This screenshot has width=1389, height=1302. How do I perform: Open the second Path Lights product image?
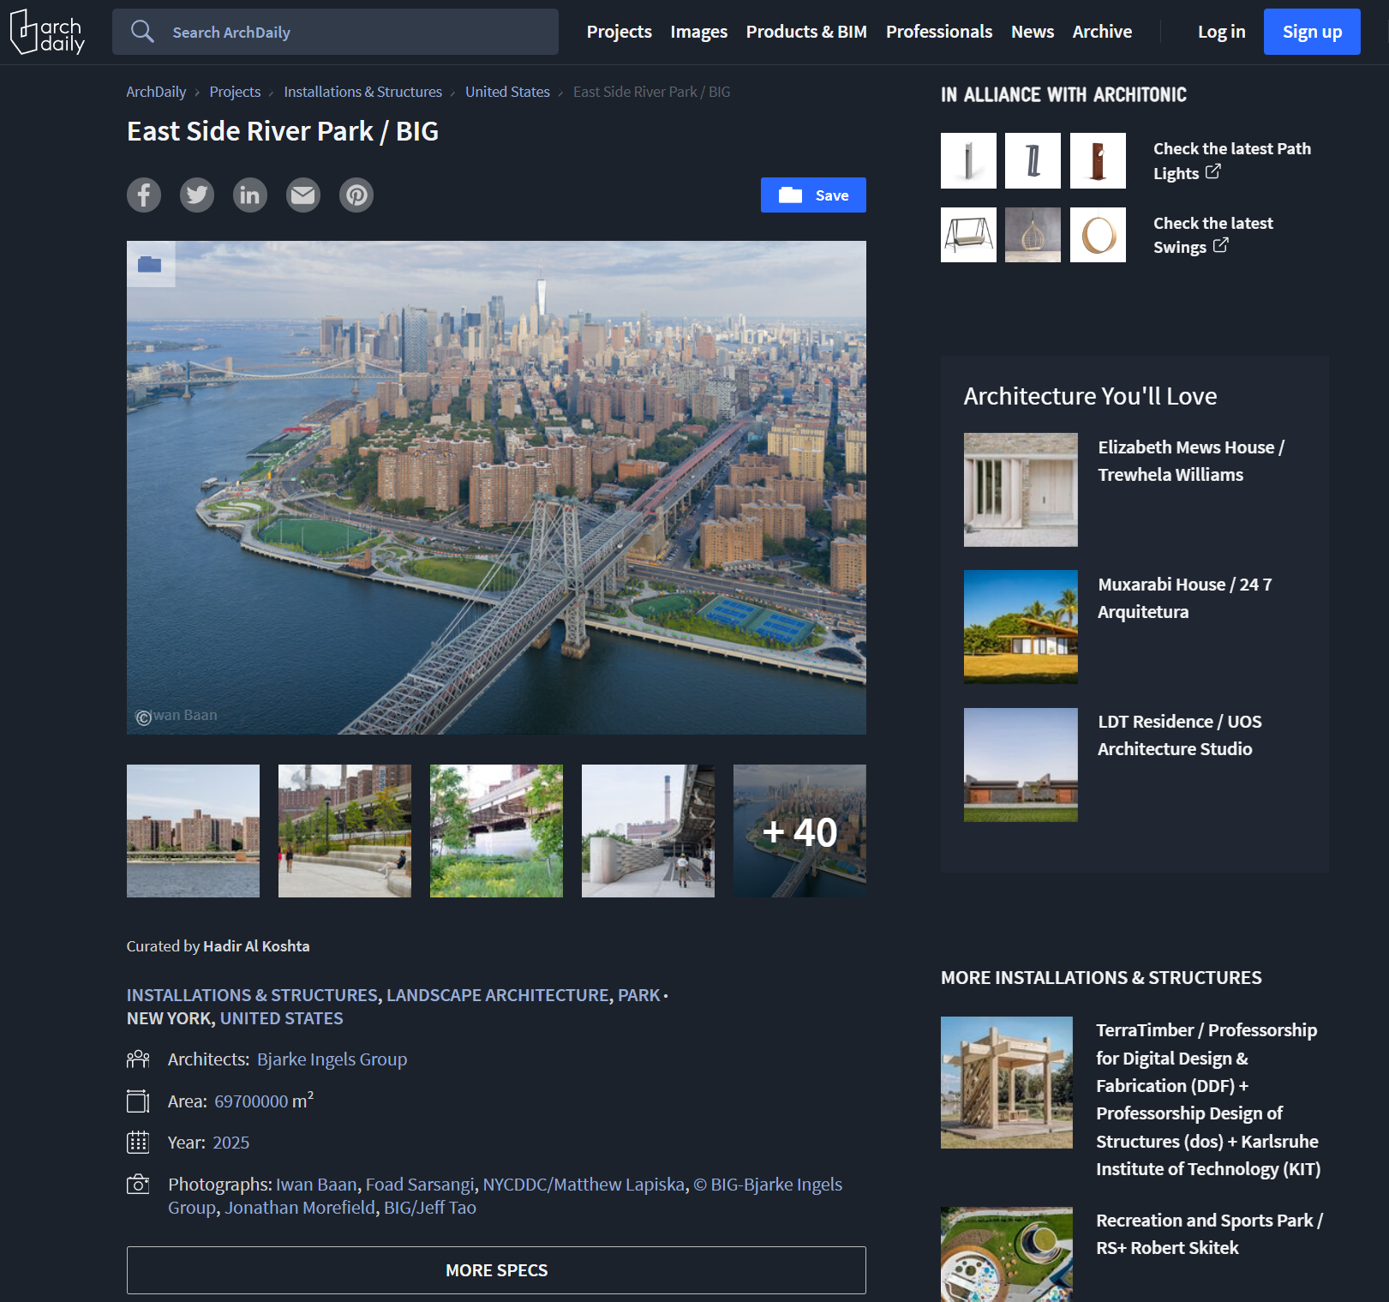1033,160
